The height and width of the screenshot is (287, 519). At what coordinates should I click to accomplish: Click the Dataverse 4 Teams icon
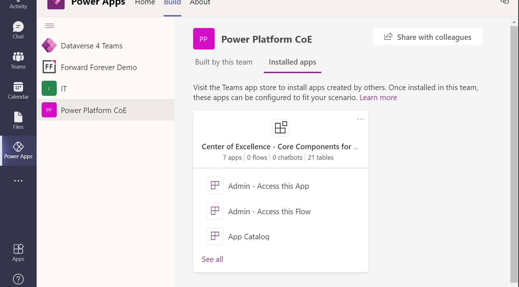[49, 46]
